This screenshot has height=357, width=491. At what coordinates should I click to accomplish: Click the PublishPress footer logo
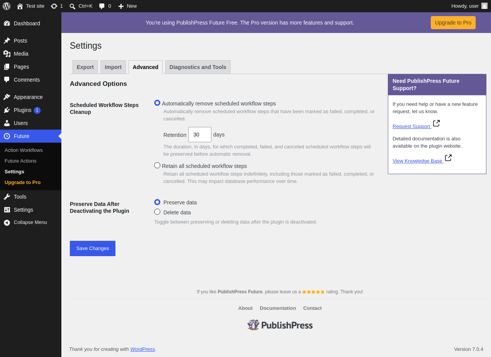pyautogui.click(x=280, y=325)
